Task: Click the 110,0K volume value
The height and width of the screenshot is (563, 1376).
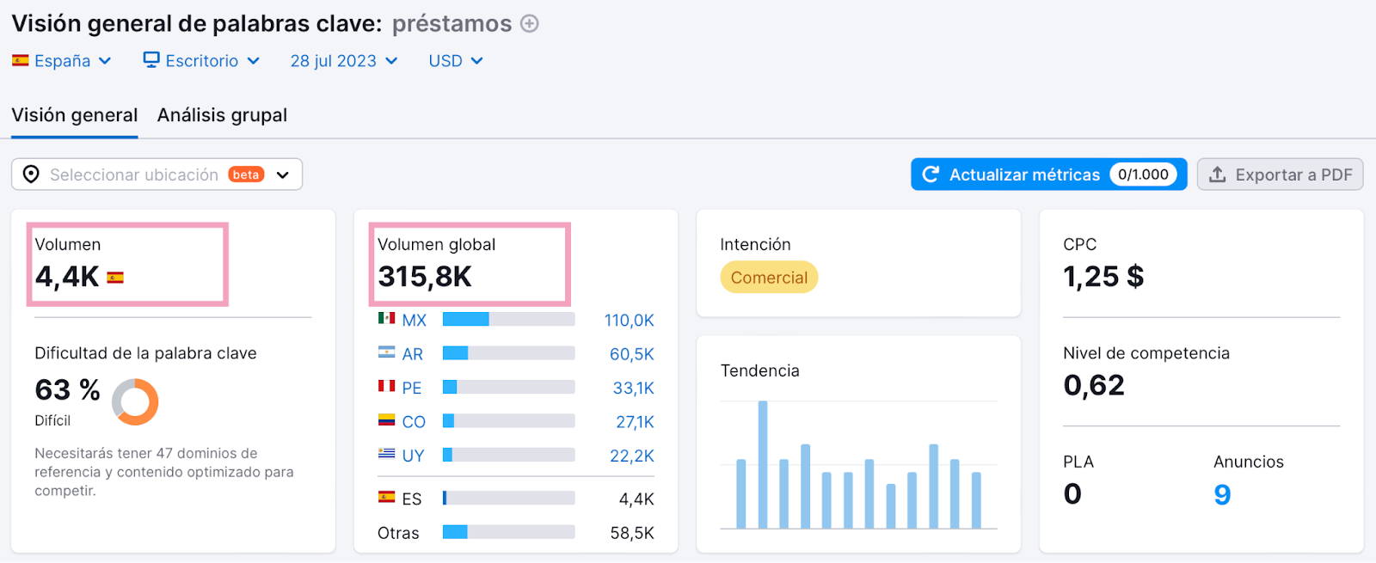Action: (629, 320)
